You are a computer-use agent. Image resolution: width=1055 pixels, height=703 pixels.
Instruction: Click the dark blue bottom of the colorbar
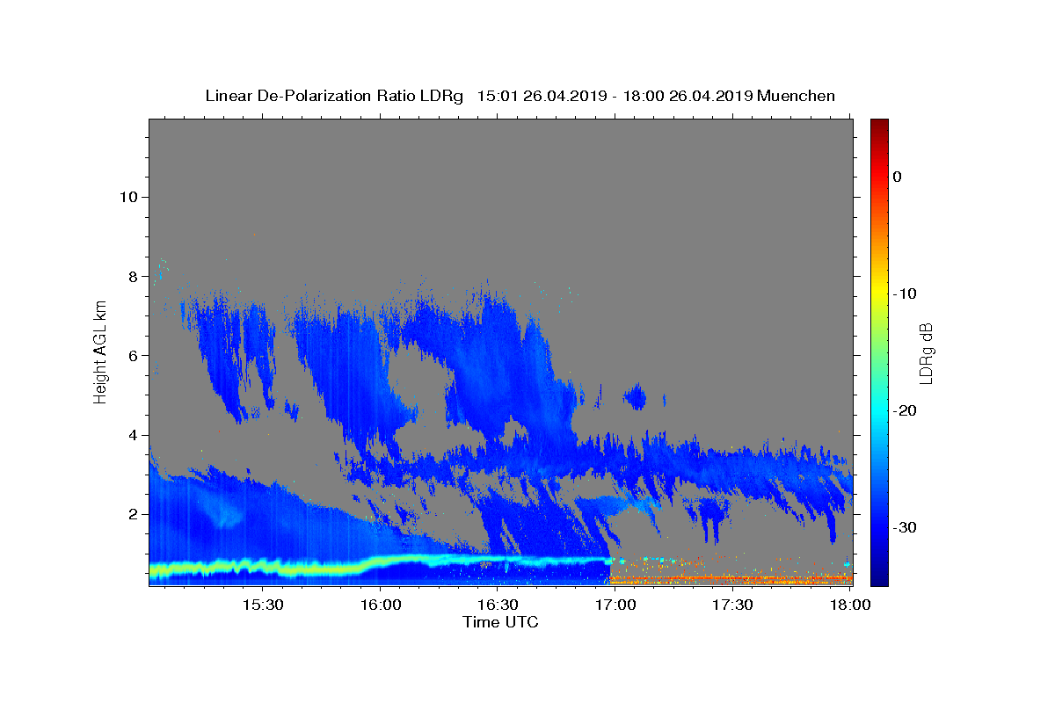(879, 576)
